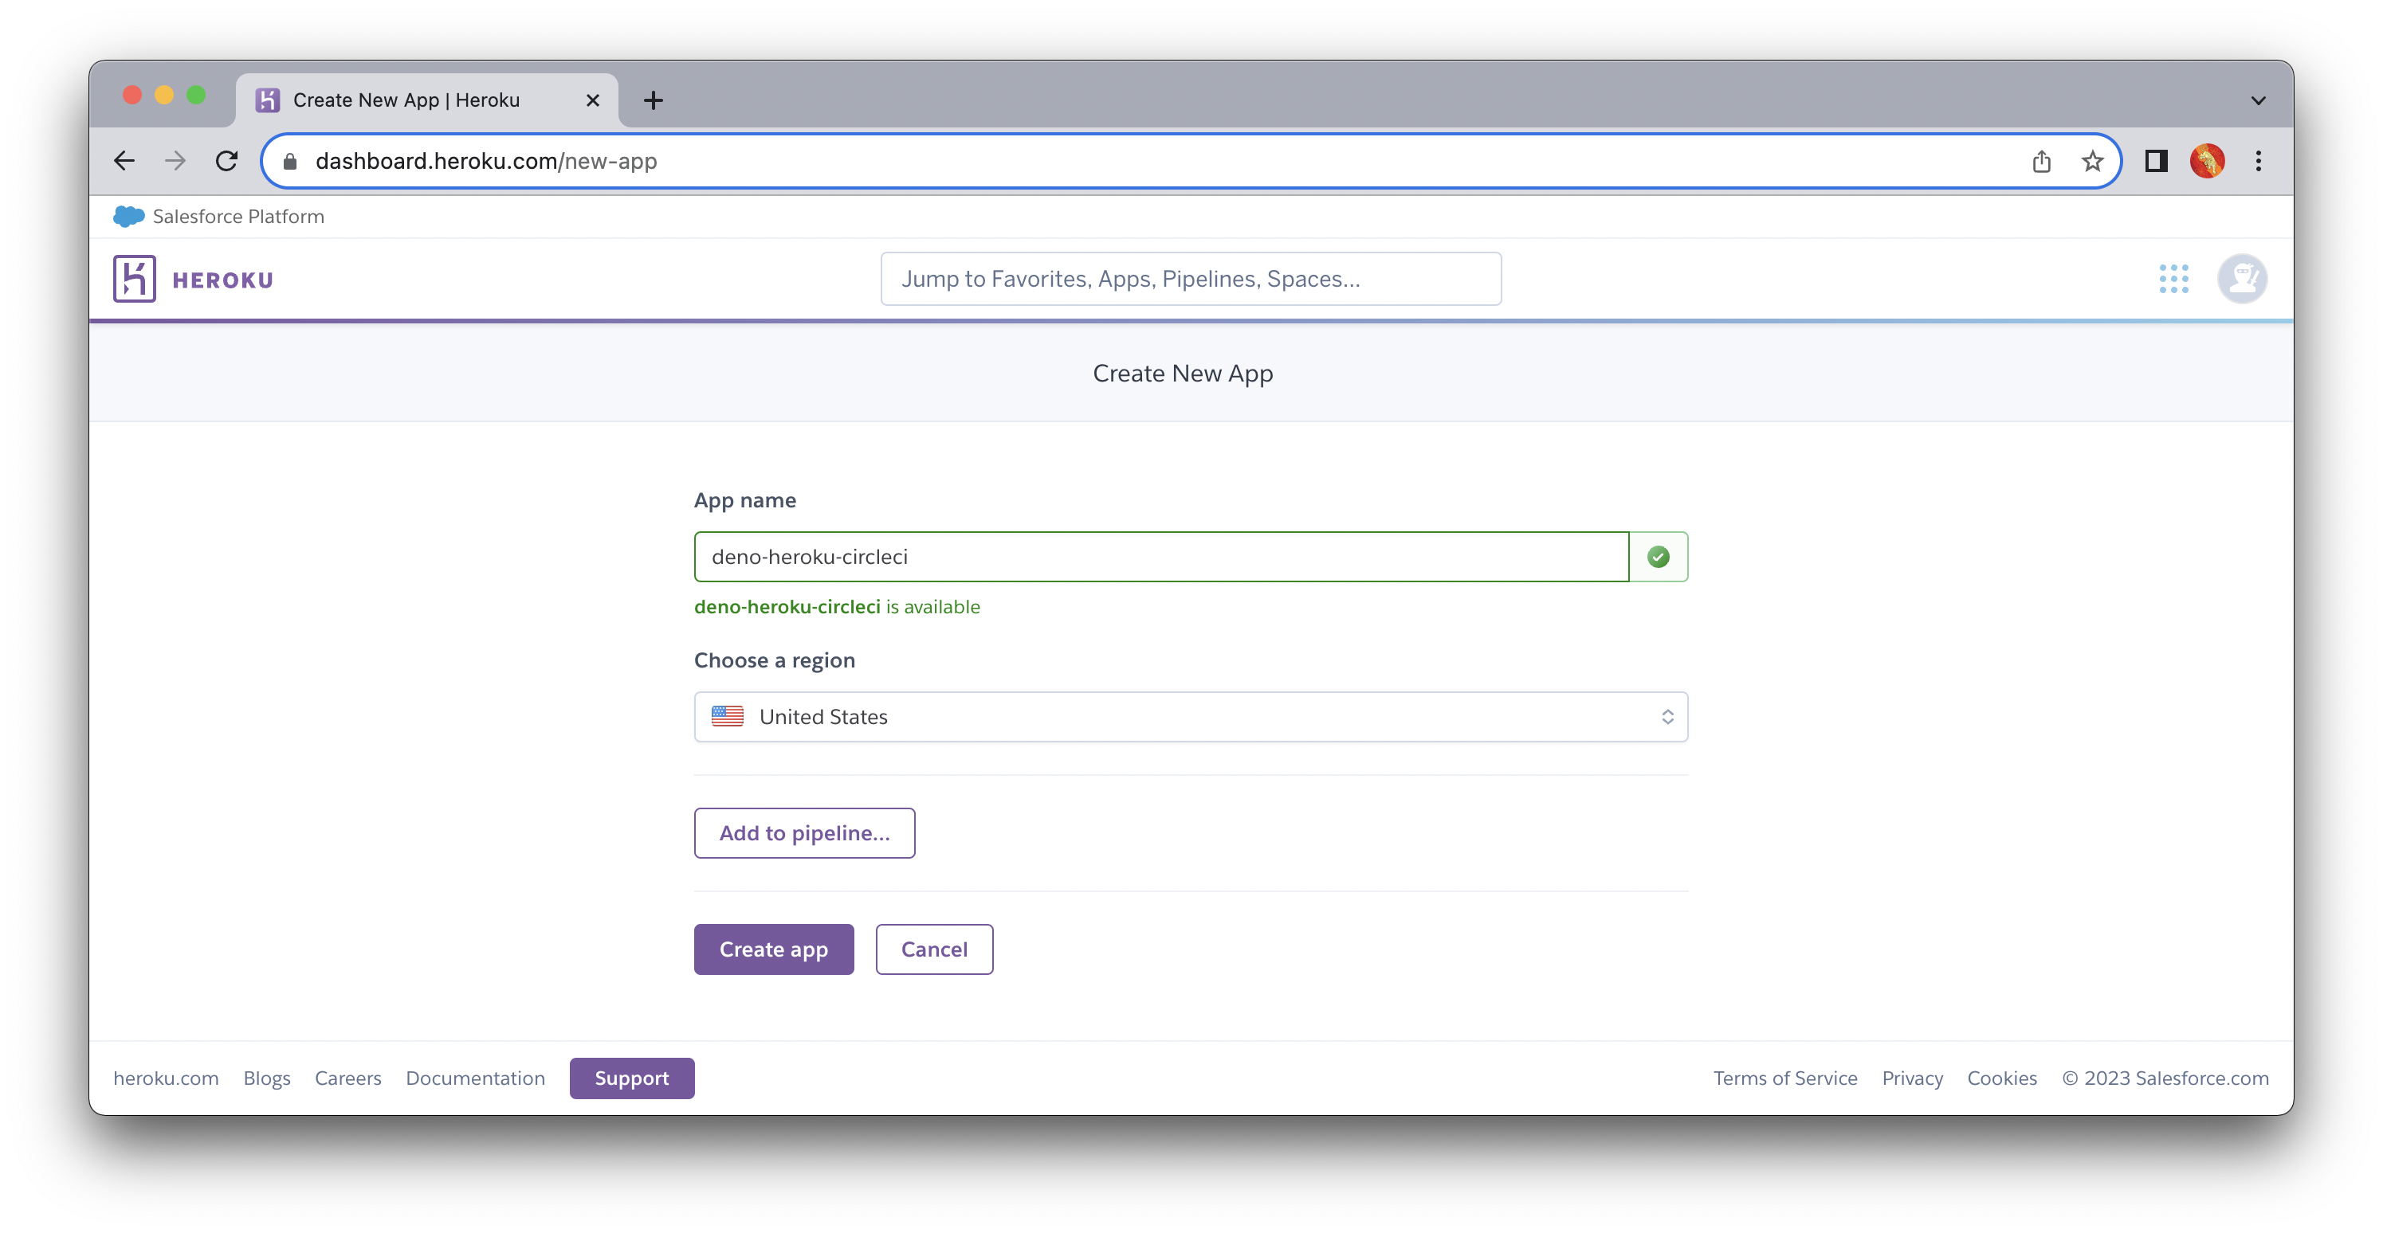Open Chrome three-dot menu
The image size is (2383, 1233).
[x=2258, y=162]
